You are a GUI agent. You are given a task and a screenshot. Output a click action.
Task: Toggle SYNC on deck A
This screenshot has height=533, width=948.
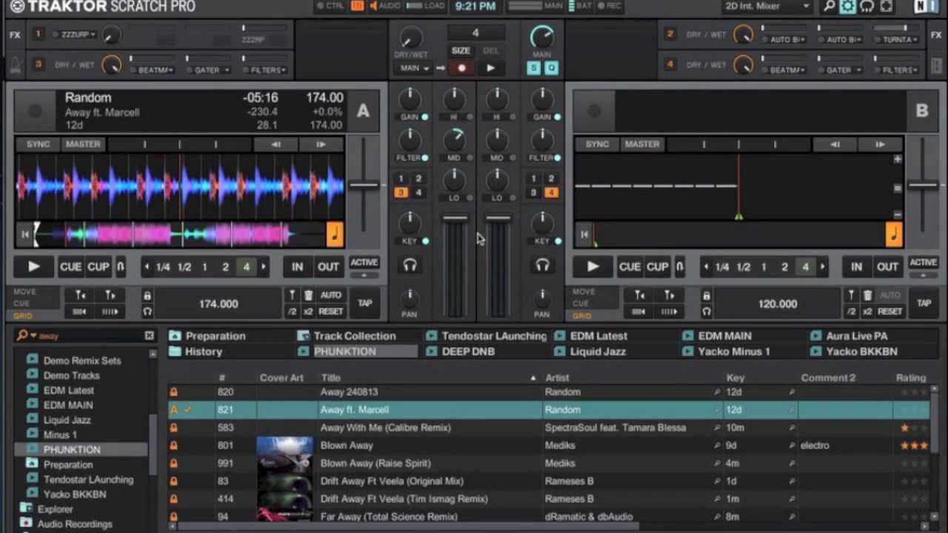(39, 144)
